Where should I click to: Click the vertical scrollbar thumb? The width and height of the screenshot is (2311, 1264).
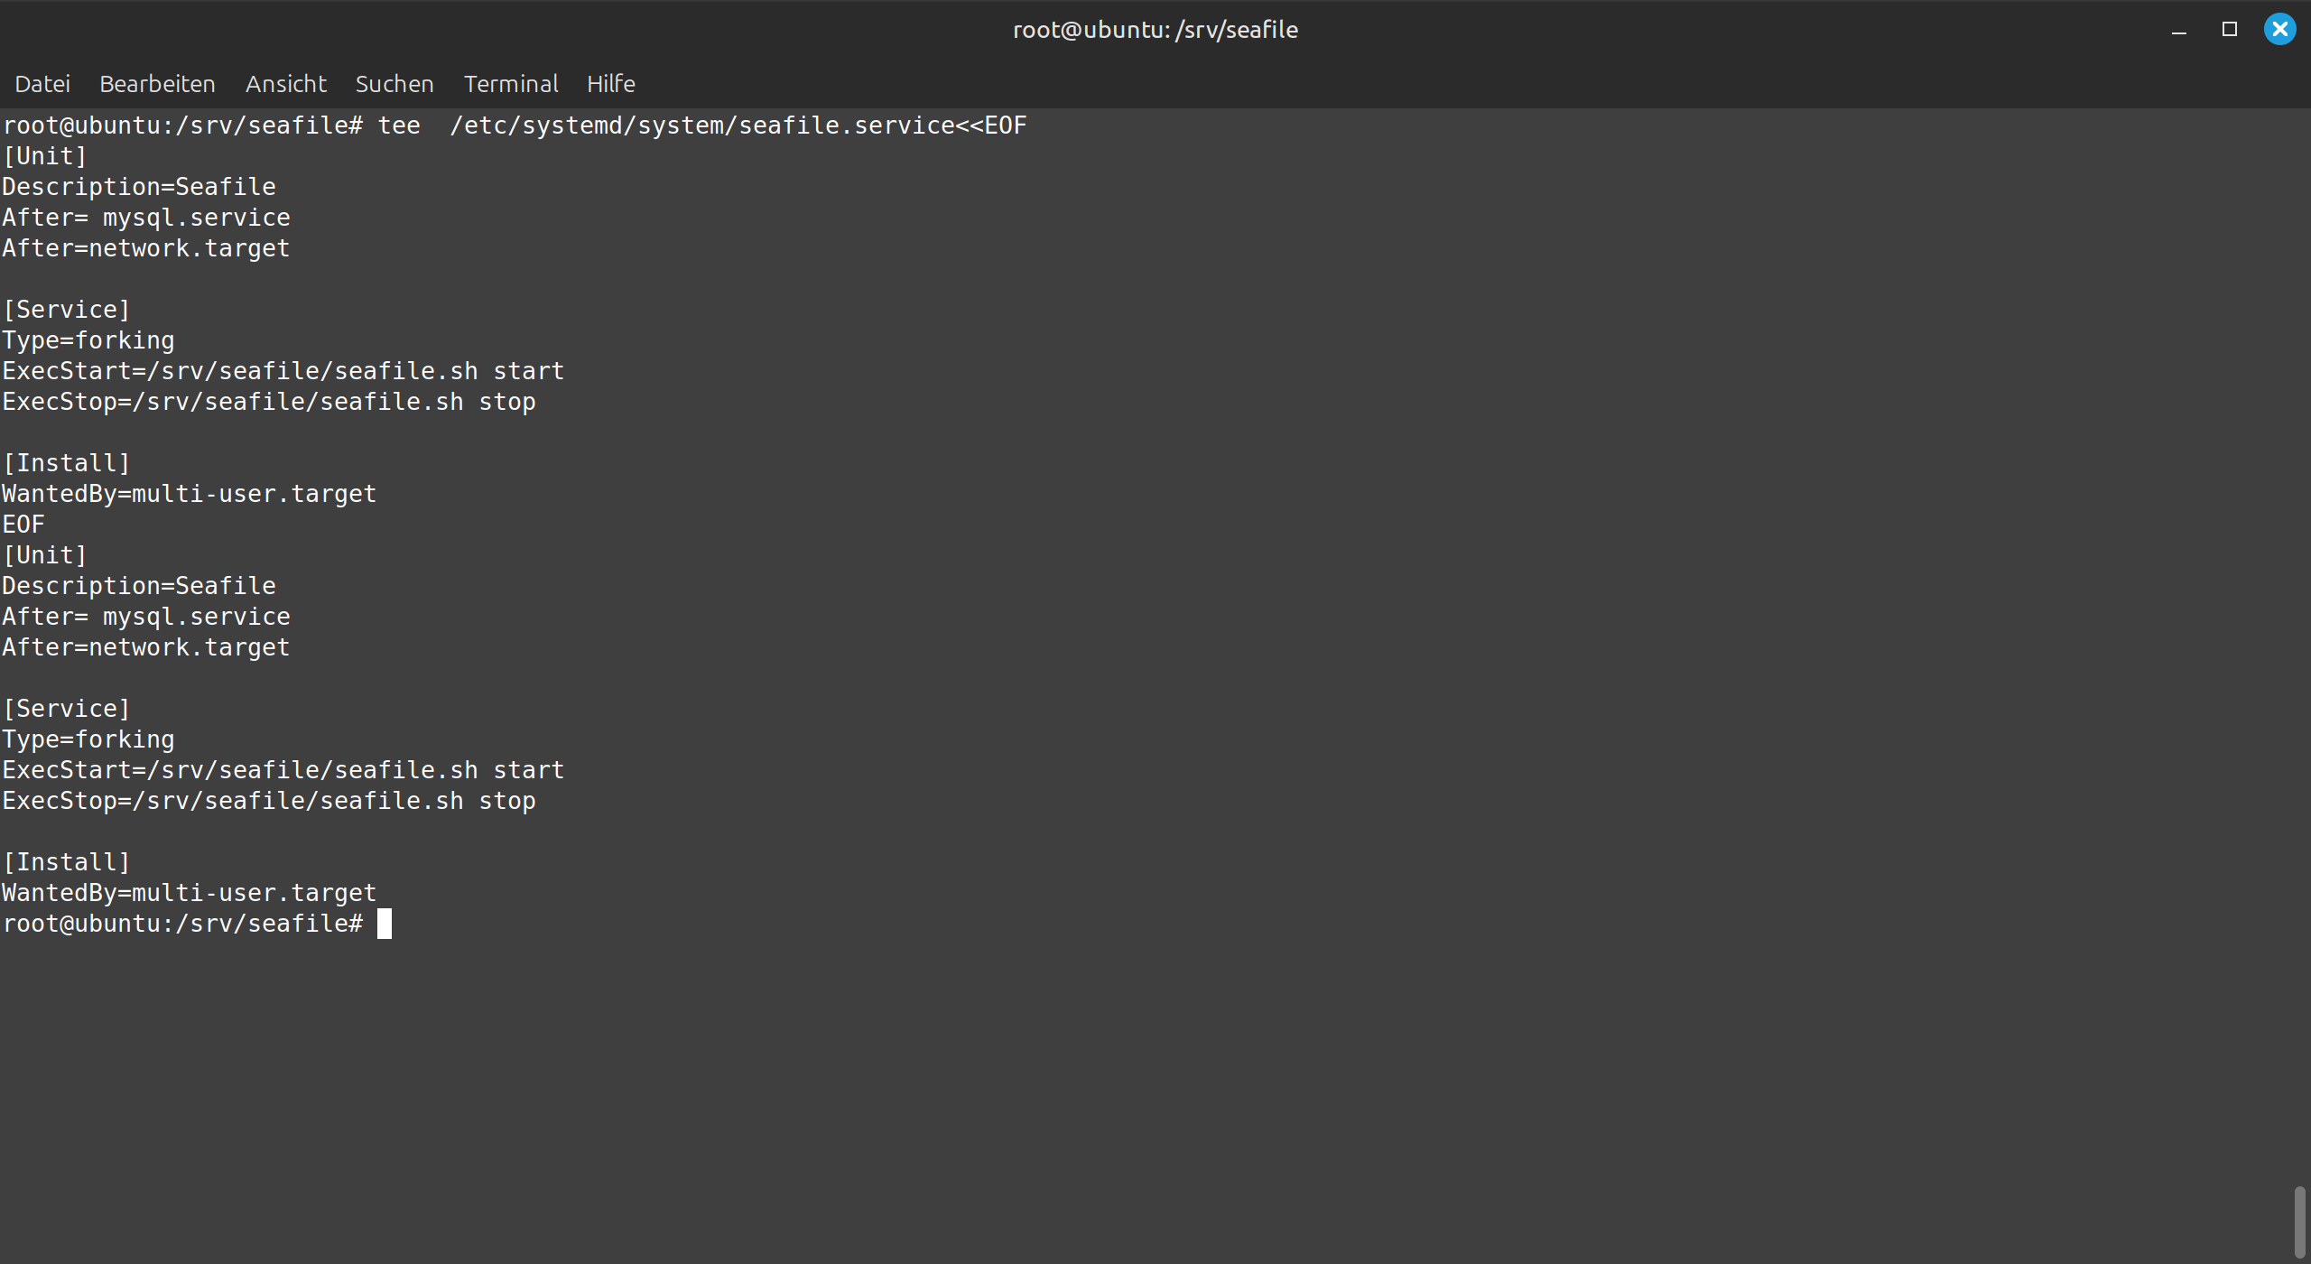point(2299,1222)
